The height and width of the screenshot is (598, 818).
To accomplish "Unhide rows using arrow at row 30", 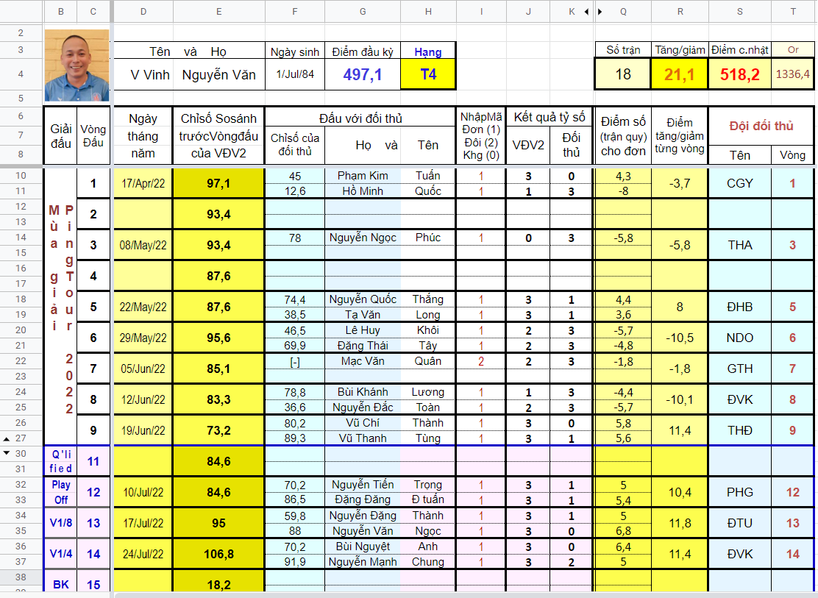I will 7,453.
